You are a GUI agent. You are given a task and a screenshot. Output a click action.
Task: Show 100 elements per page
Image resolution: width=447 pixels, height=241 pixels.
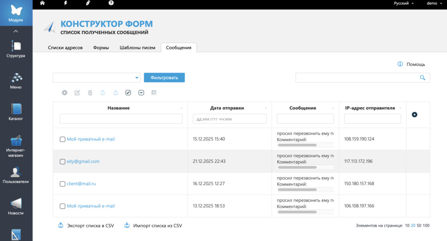pyautogui.click(x=426, y=225)
